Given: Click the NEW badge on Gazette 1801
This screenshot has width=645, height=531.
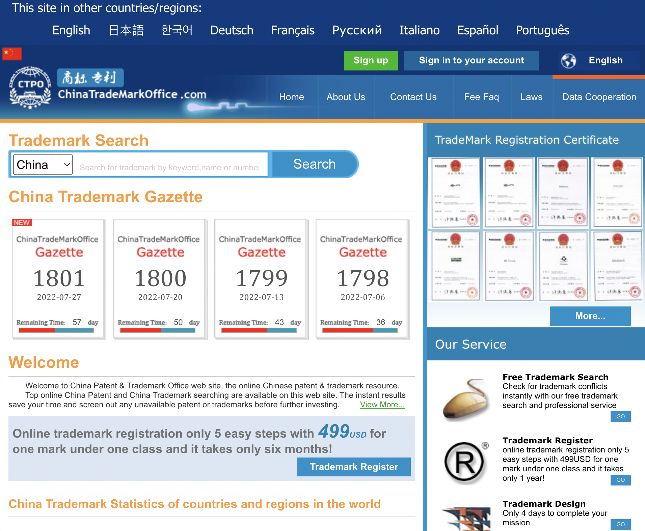Looking at the screenshot, I should point(22,223).
